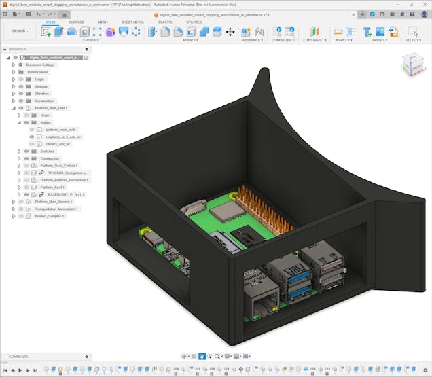Expand the Platform_Main_Second 1 component

click(13, 202)
